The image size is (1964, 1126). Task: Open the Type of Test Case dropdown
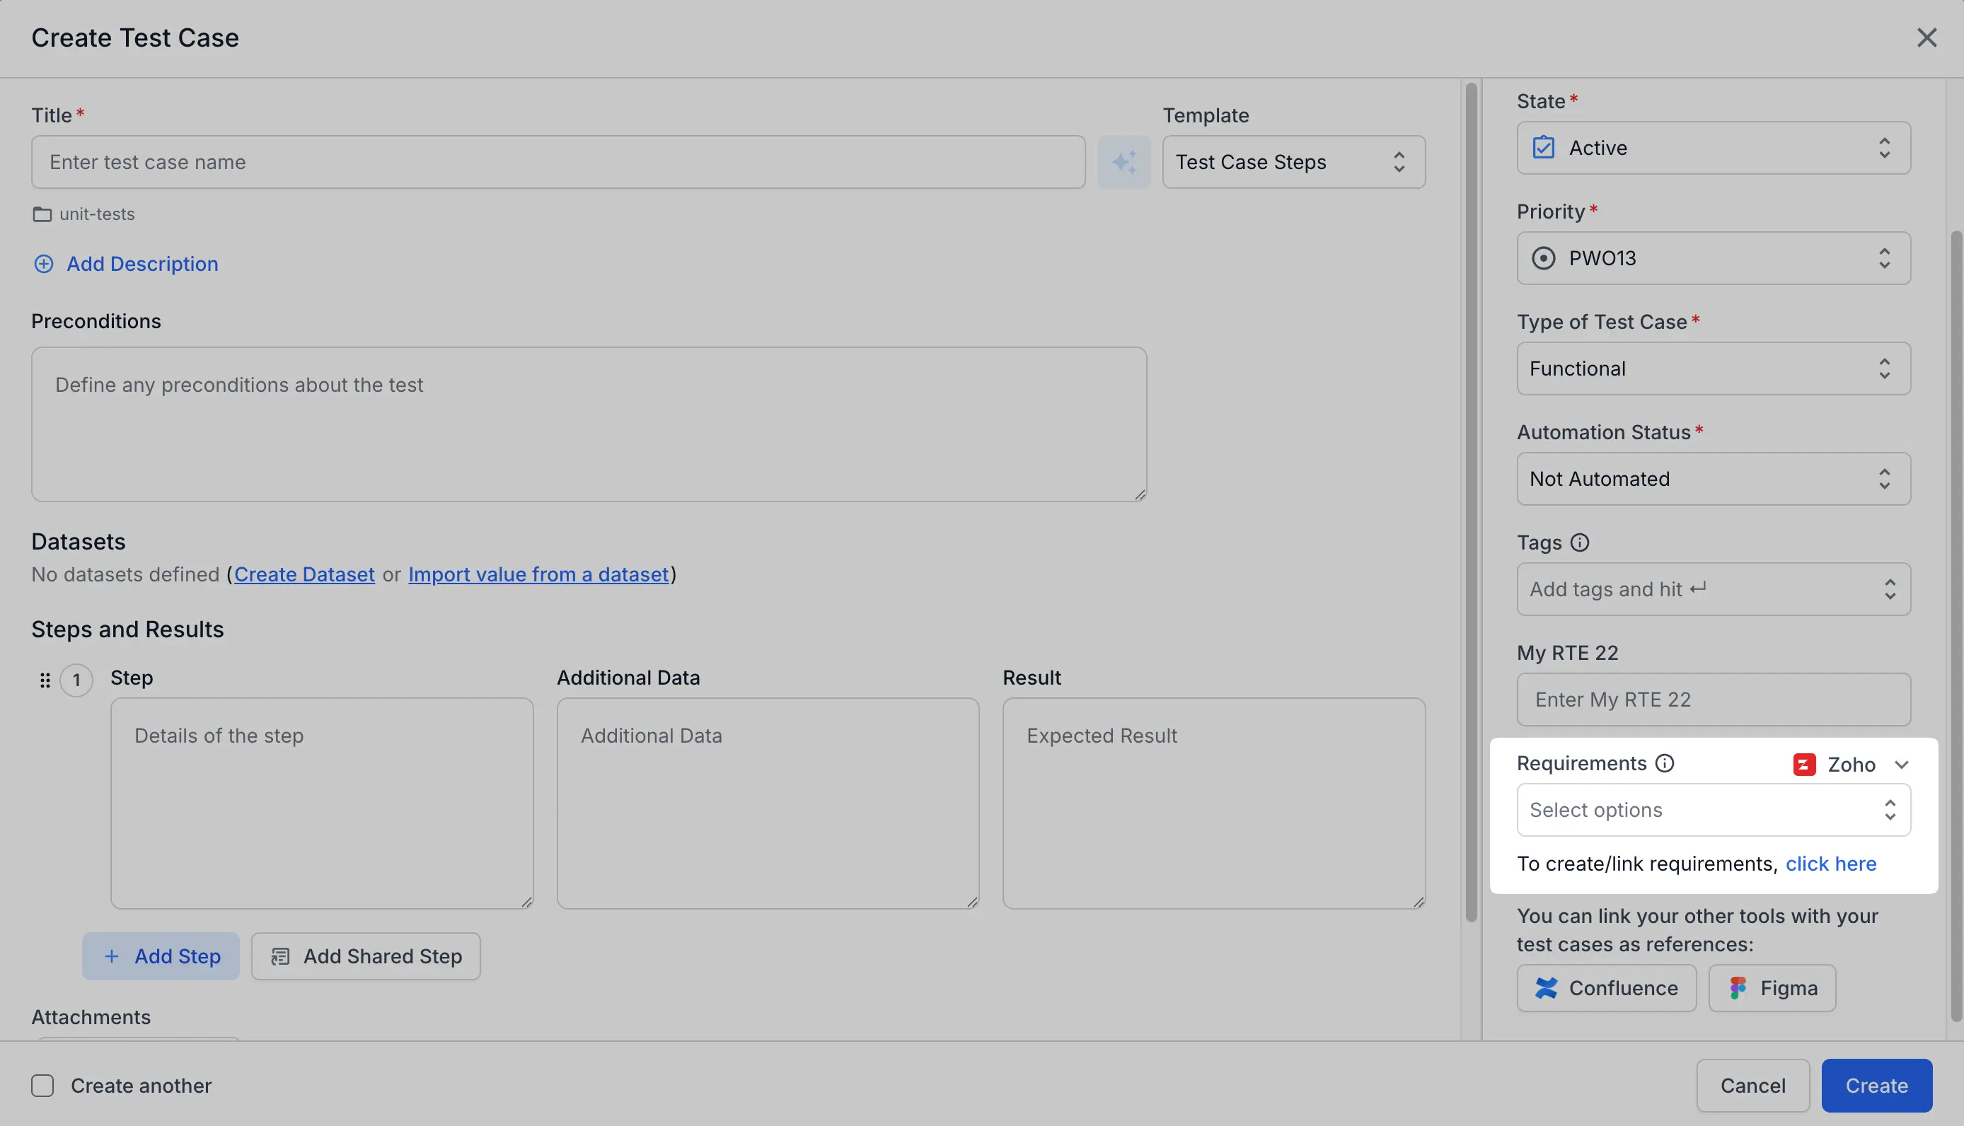click(x=1714, y=369)
